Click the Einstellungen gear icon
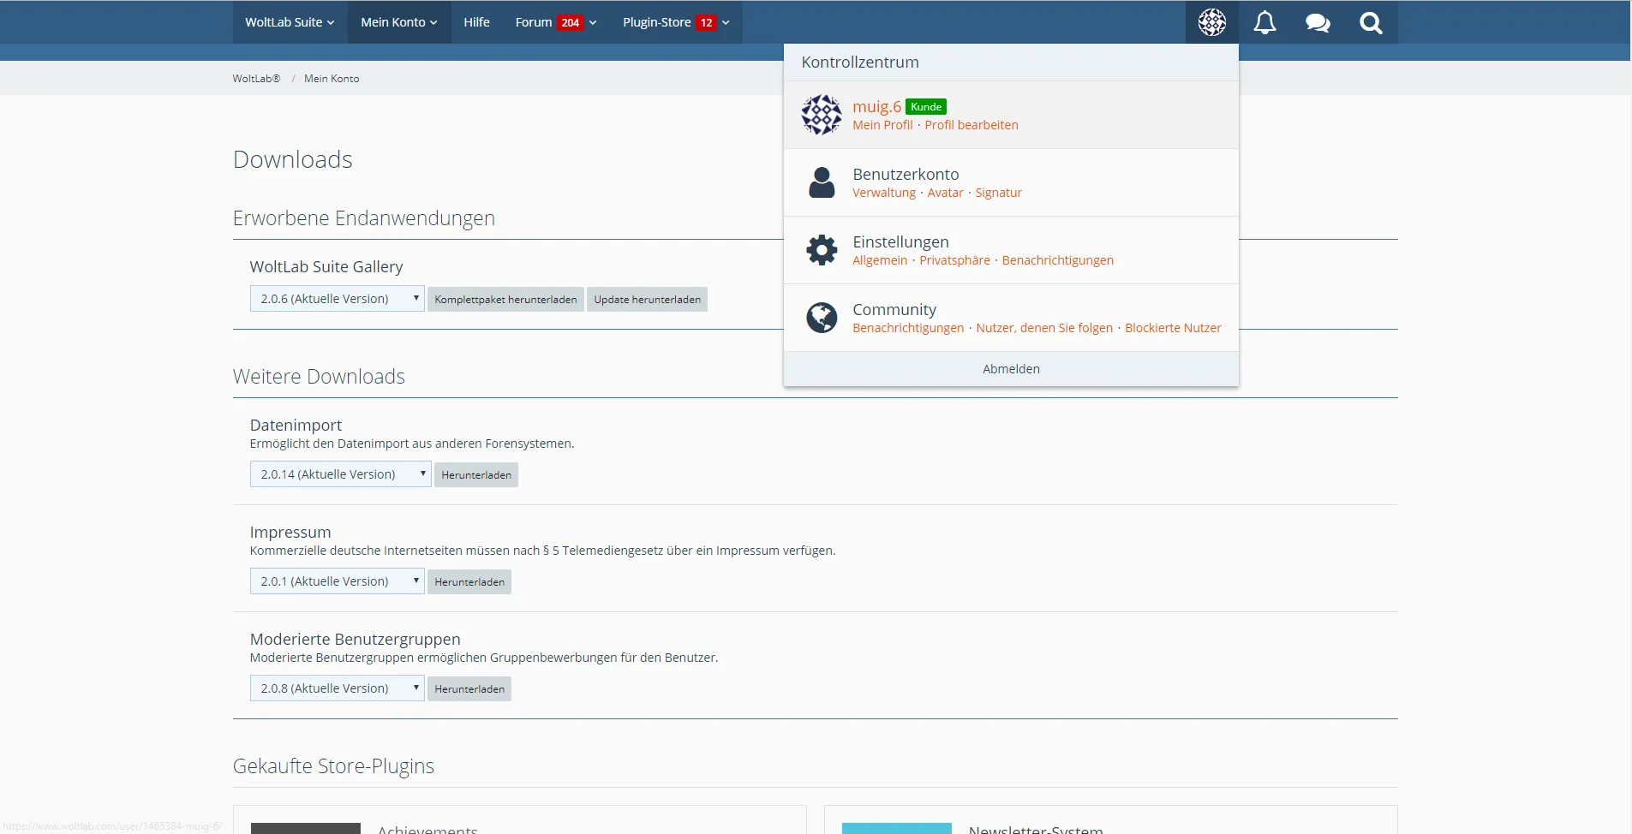 [822, 250]
